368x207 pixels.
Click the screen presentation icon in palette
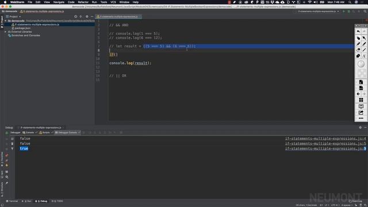[361, 106]
